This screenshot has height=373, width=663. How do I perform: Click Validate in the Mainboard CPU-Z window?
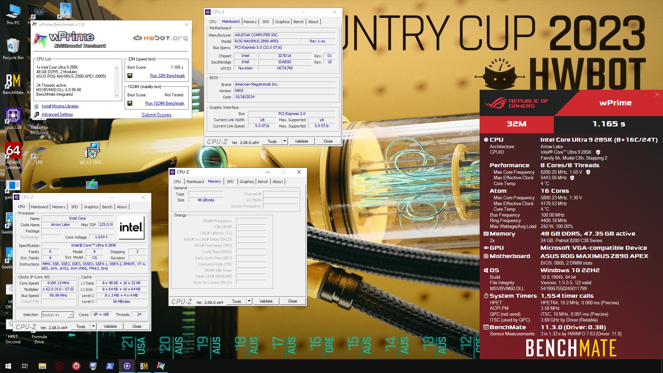pyautogui.click(x=301, y=141)
